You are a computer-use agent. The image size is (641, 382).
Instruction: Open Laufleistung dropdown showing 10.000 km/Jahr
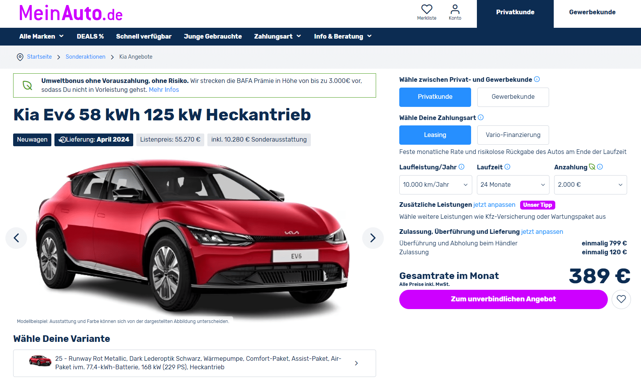point(436,185)
